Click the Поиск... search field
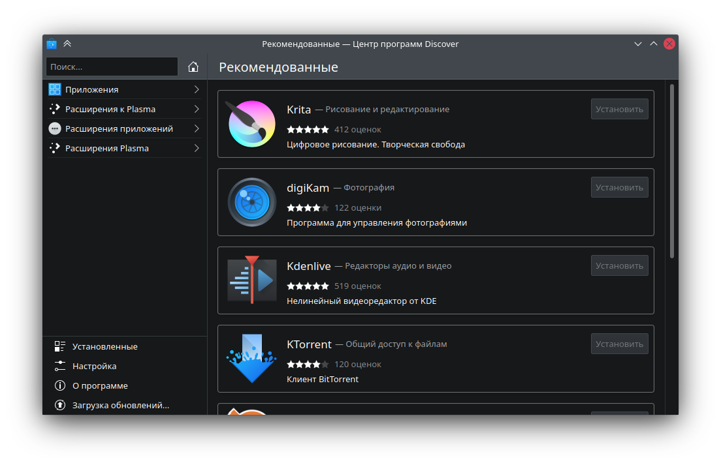Image resolution: width=721 pixels, height=465 pixels. point(112,67)
